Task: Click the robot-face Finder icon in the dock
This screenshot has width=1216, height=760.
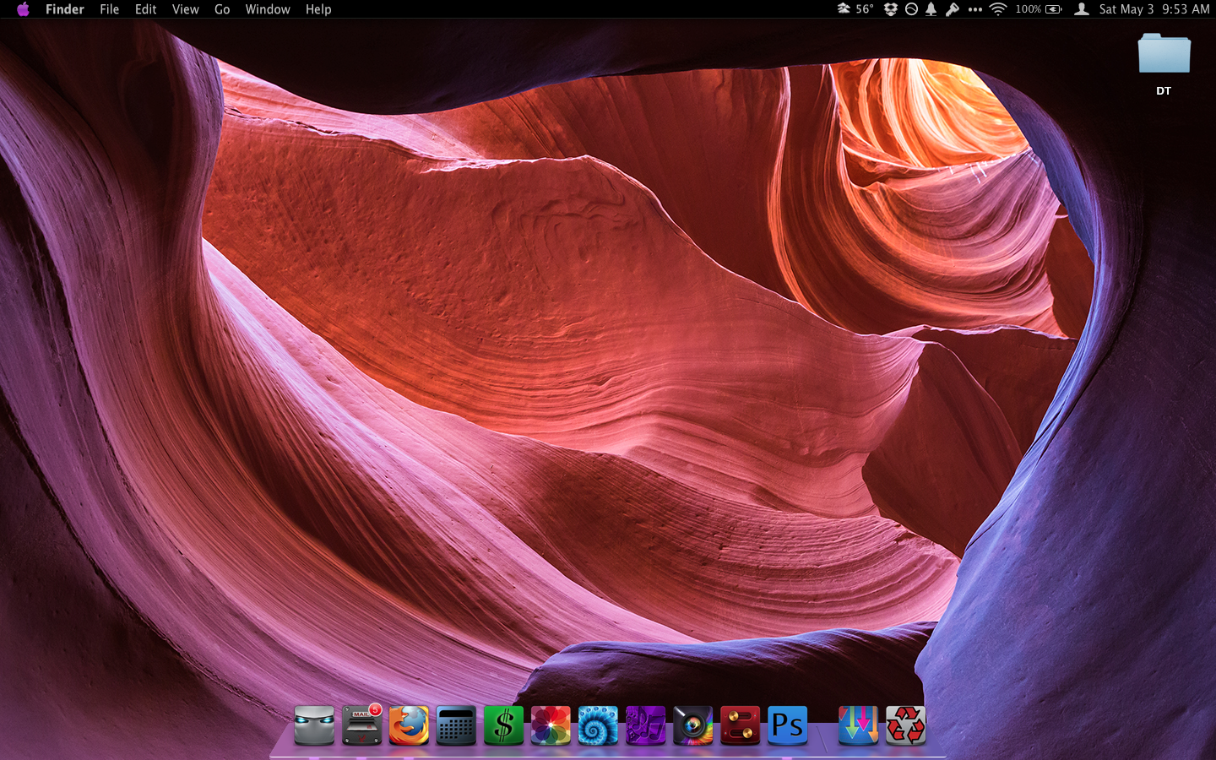Action: point(314,725)
